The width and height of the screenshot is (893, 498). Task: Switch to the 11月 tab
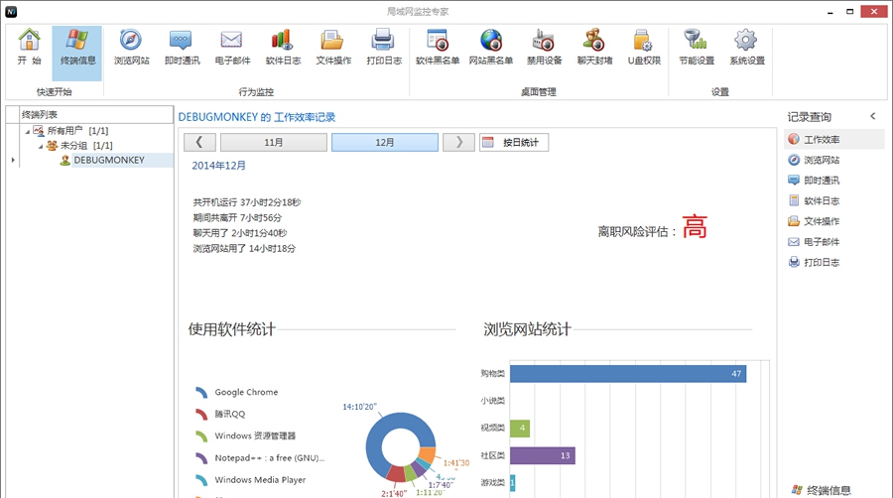pos(274,142)
